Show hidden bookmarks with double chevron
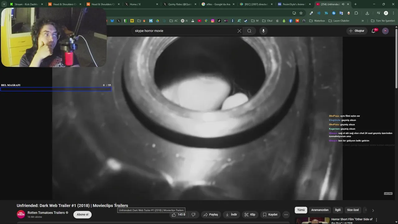Screen dimensions: 398x224 pyautogui.click(x=363, y=21)
